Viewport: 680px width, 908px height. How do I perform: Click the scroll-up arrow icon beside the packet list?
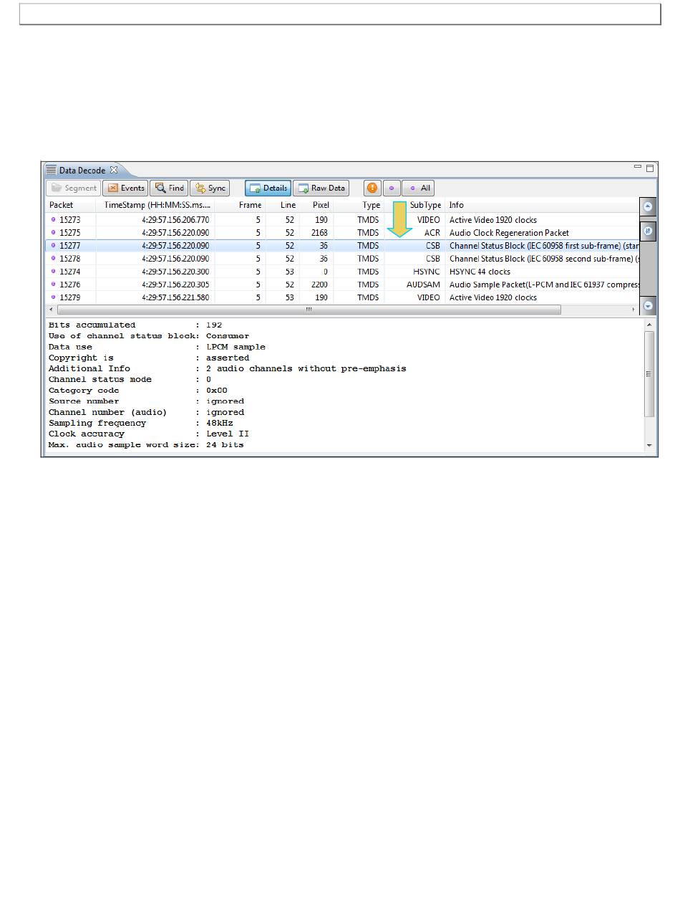pos(648,206)
